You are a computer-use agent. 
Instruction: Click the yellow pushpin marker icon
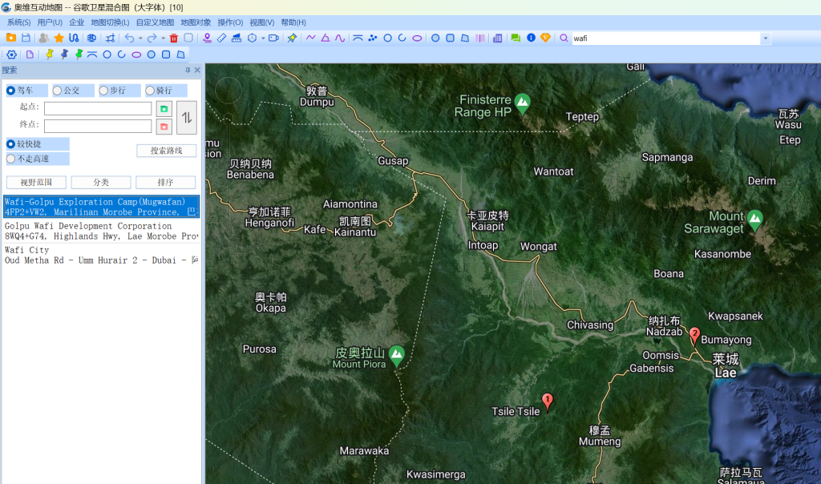(50, 54)
